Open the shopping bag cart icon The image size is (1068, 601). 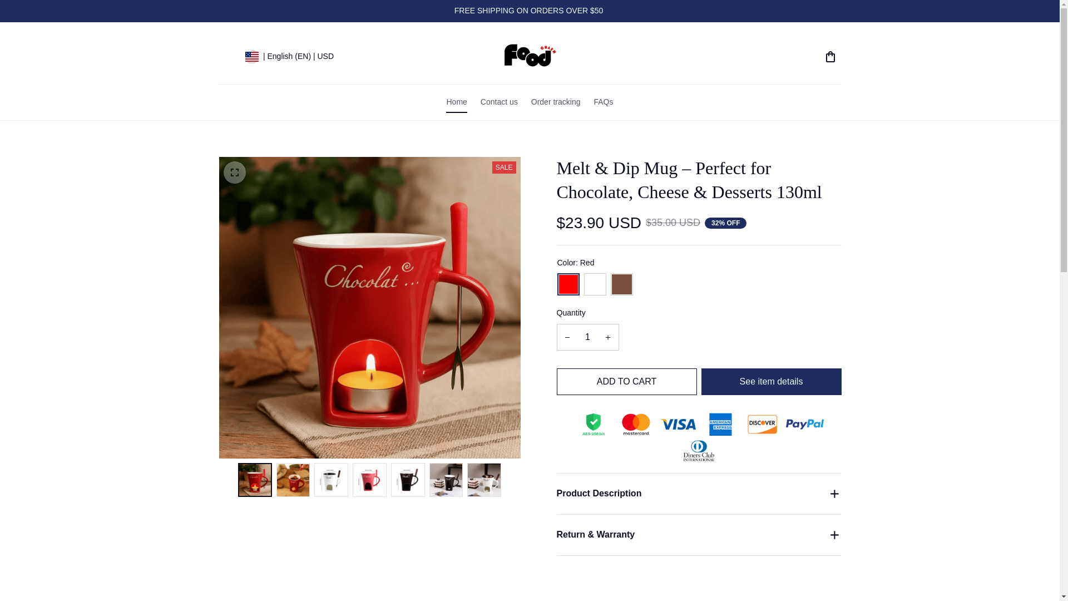click(830, 57)
